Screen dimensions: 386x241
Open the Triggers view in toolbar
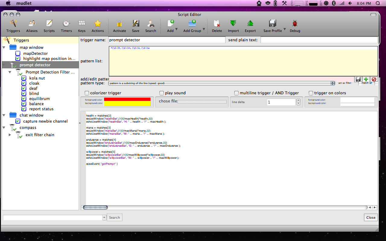pos(13,26)
